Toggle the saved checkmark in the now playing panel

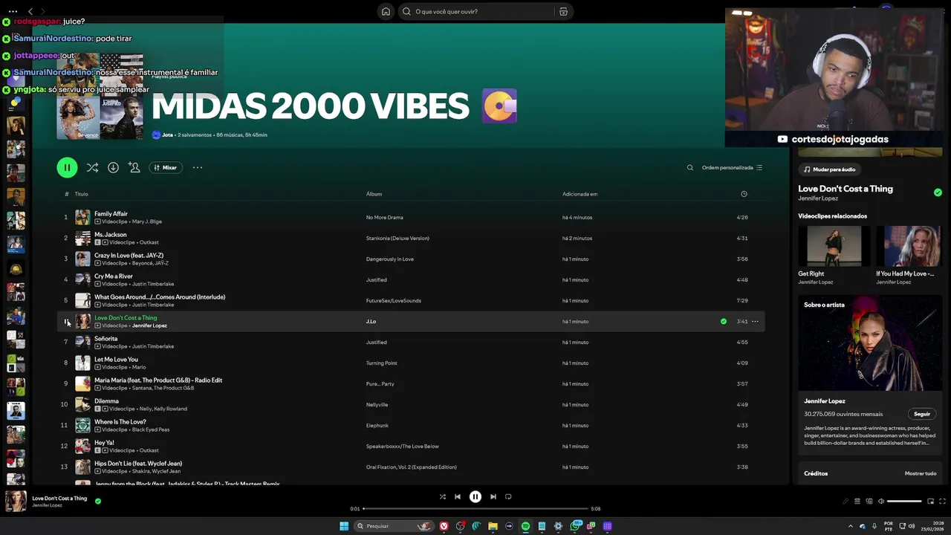click(x=938, y=192)
